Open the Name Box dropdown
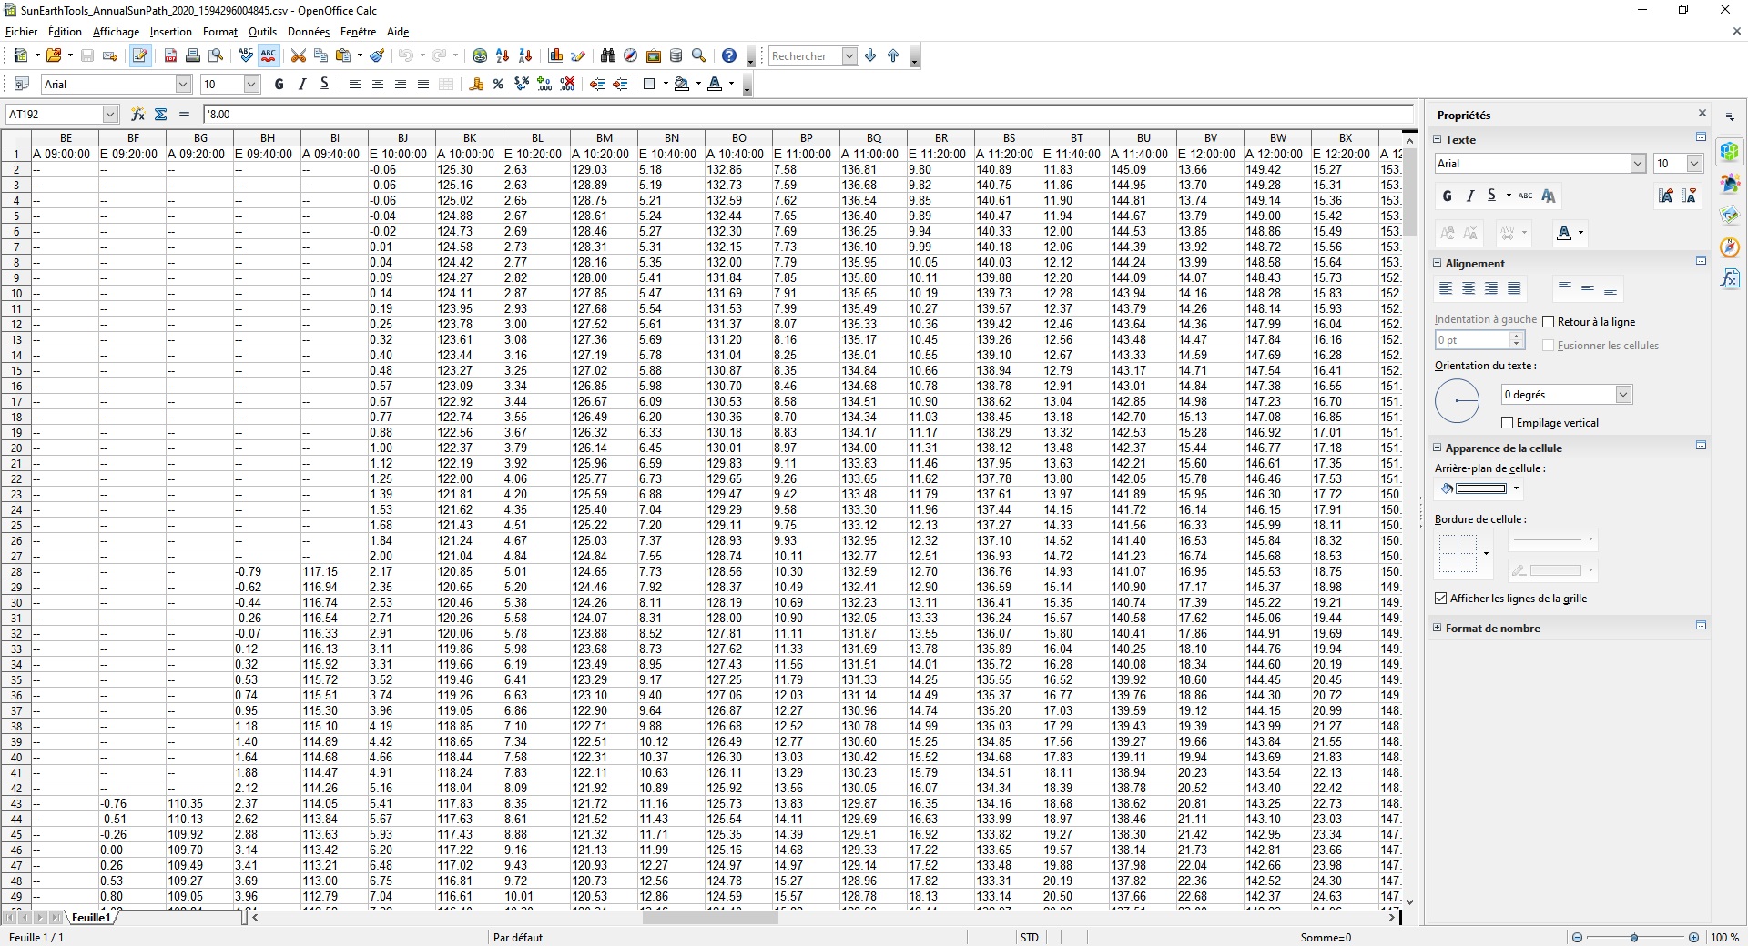 pyautogui.click(x=110, y=114)
